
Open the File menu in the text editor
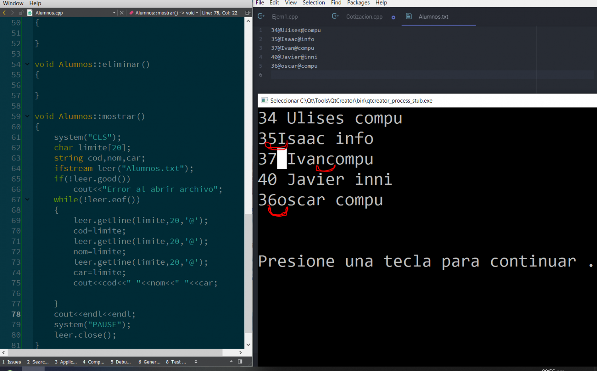point(260,3)
